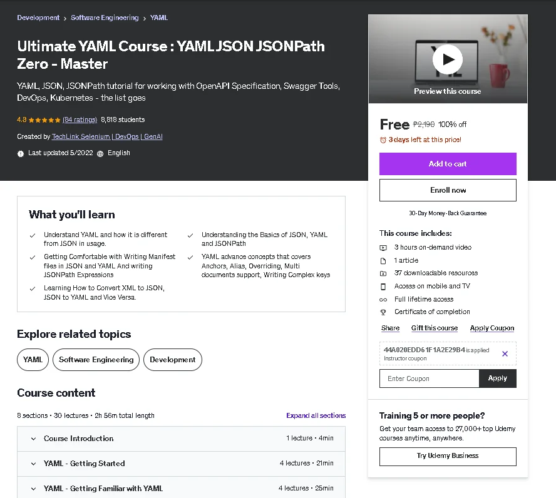Select the Development topic pill
The image size is (556, 498).
point(173,360)
